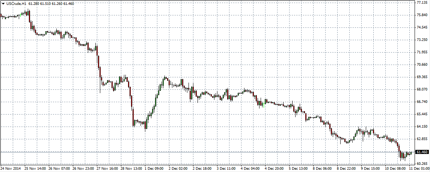The image size is (430, 172).
Task: Click time axis label 5 Dec 13:00
Action: click(299, 169)
